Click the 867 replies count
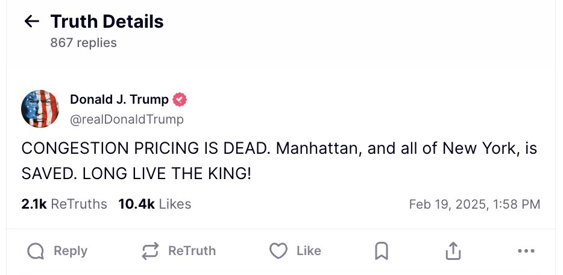This screenshot has width=563, height=275. [x=84, y=43]
